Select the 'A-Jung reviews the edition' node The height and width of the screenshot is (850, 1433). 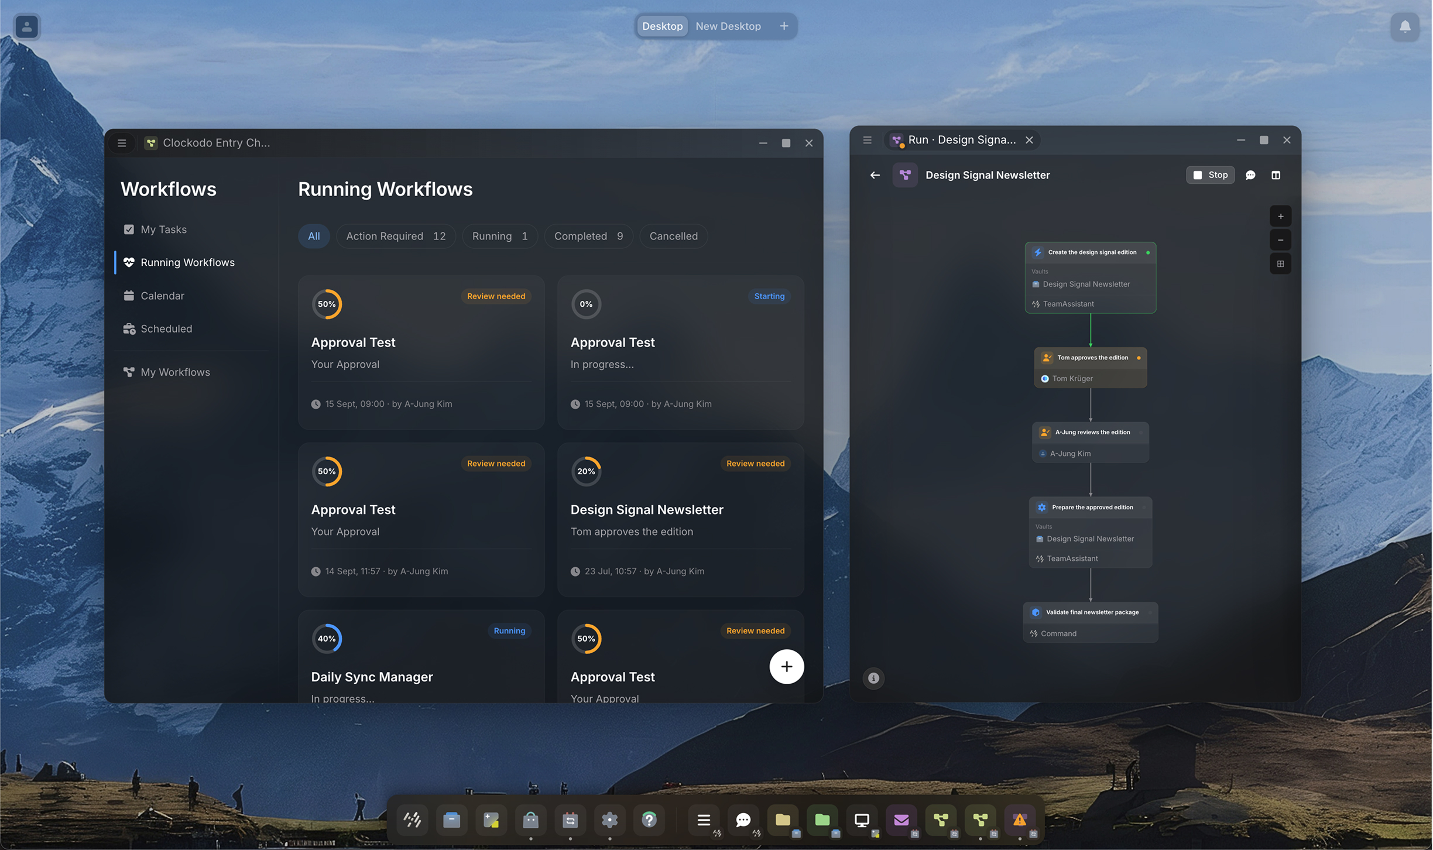[1090, 443]
